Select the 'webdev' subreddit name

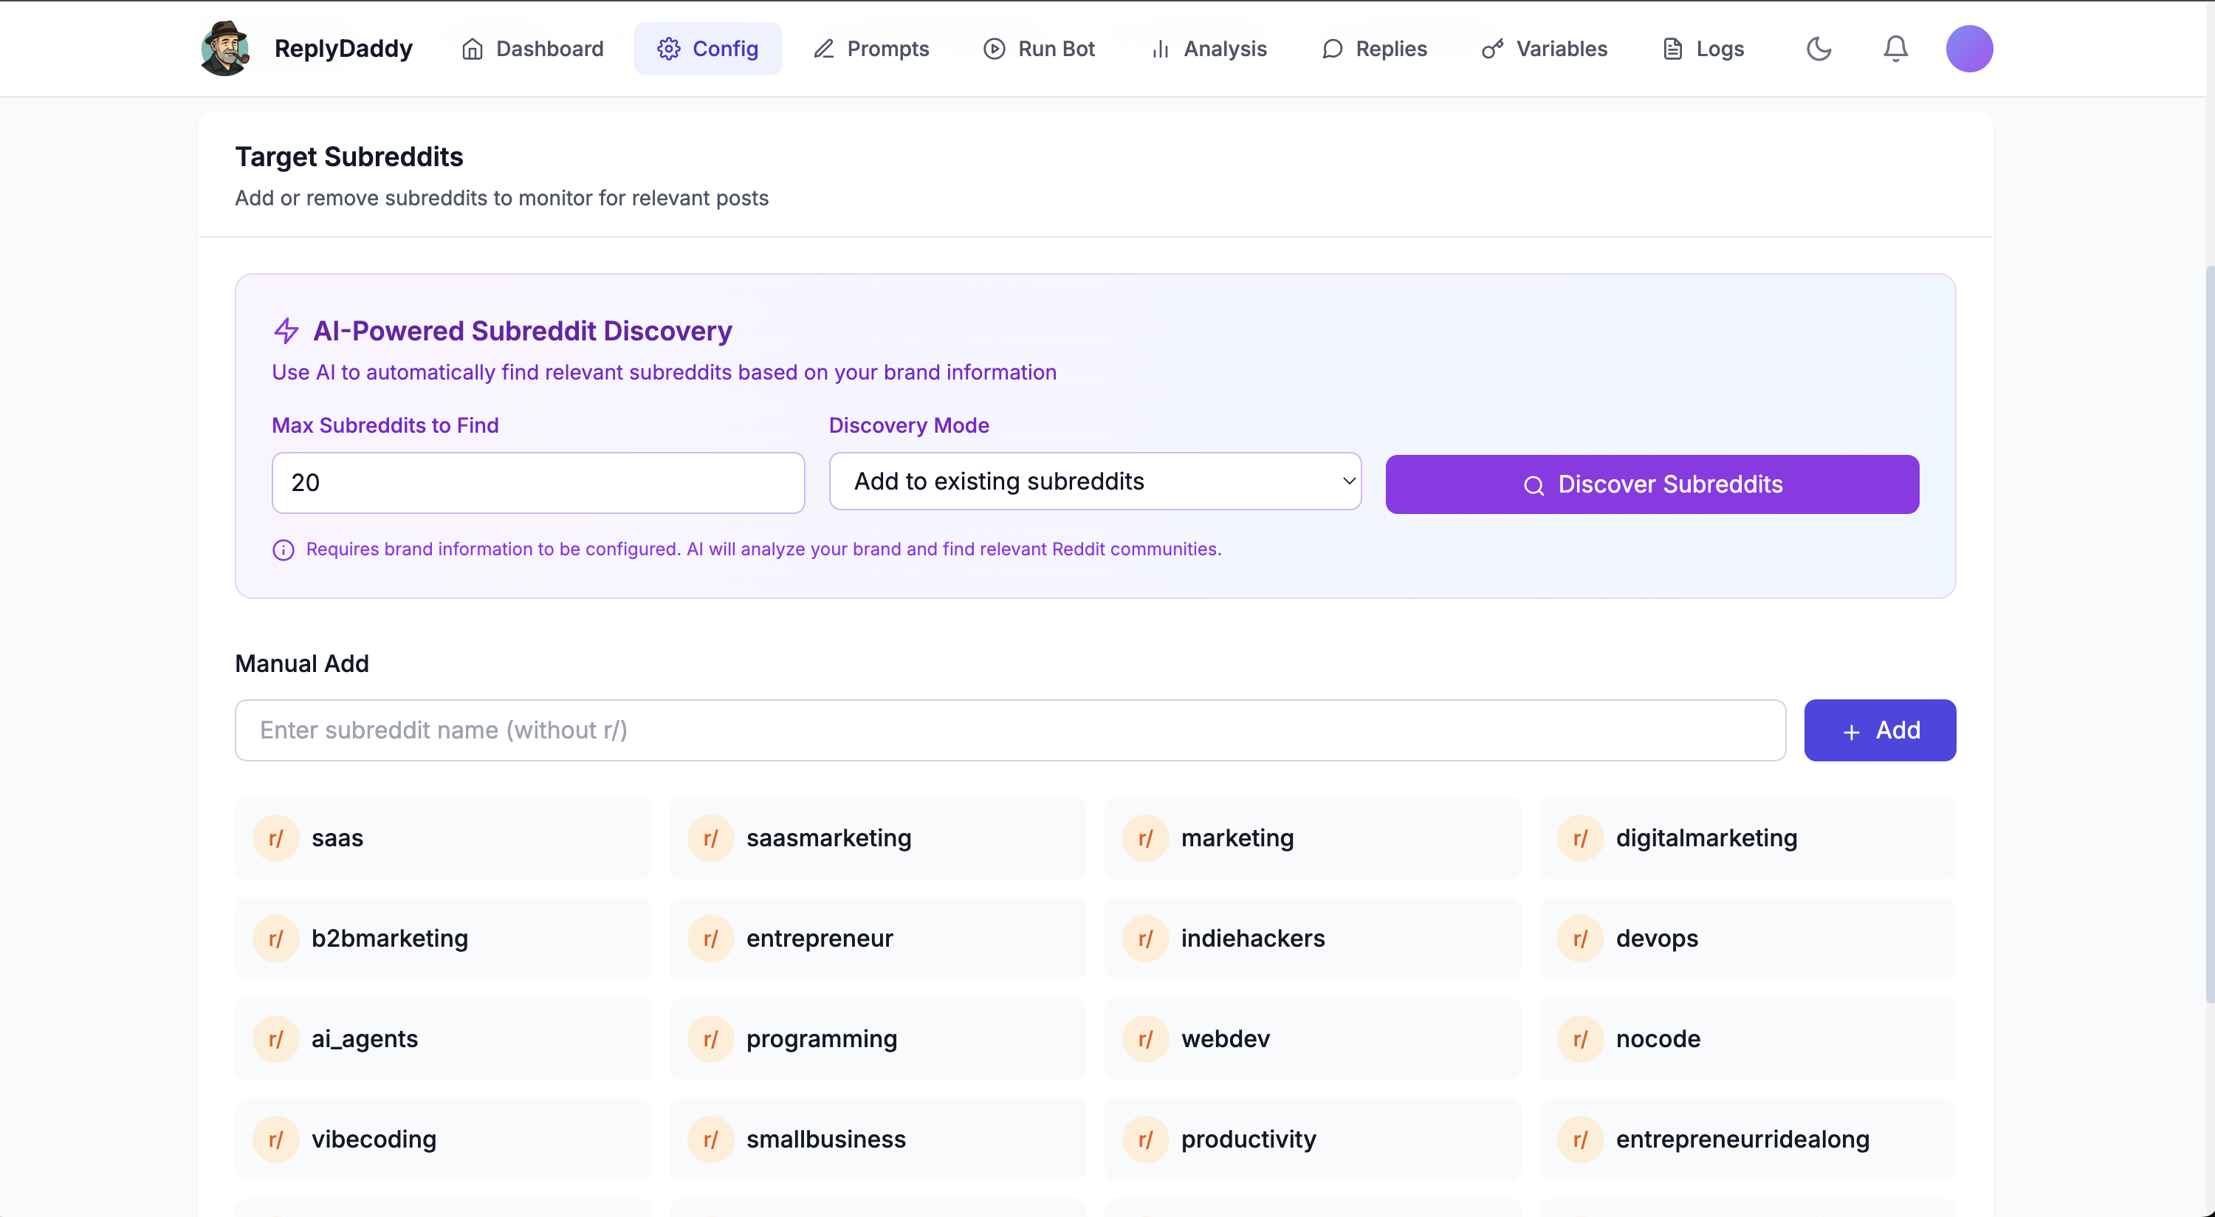[x=1226, y=1040]
